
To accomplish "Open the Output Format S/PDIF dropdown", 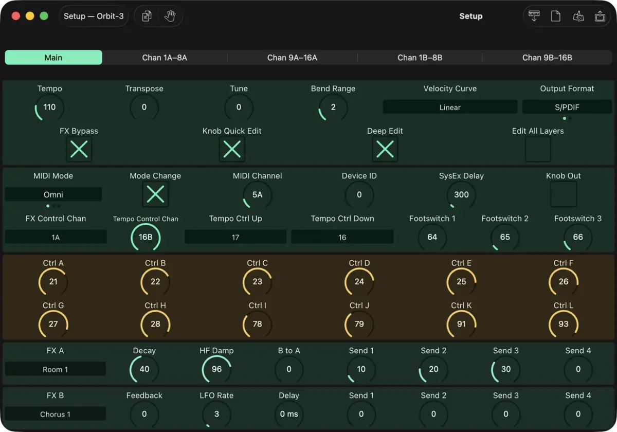I will (567, 107).
